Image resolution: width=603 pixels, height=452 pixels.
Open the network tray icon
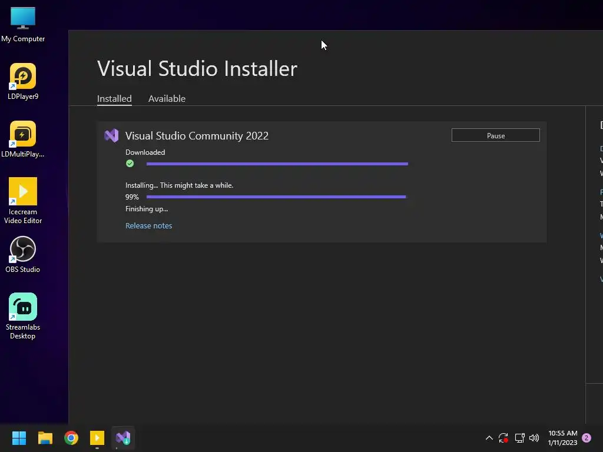pos(519,438)
